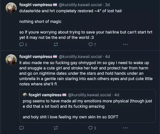Open more options on second post
Screen dimensions: 160x134
click(125, 128)
